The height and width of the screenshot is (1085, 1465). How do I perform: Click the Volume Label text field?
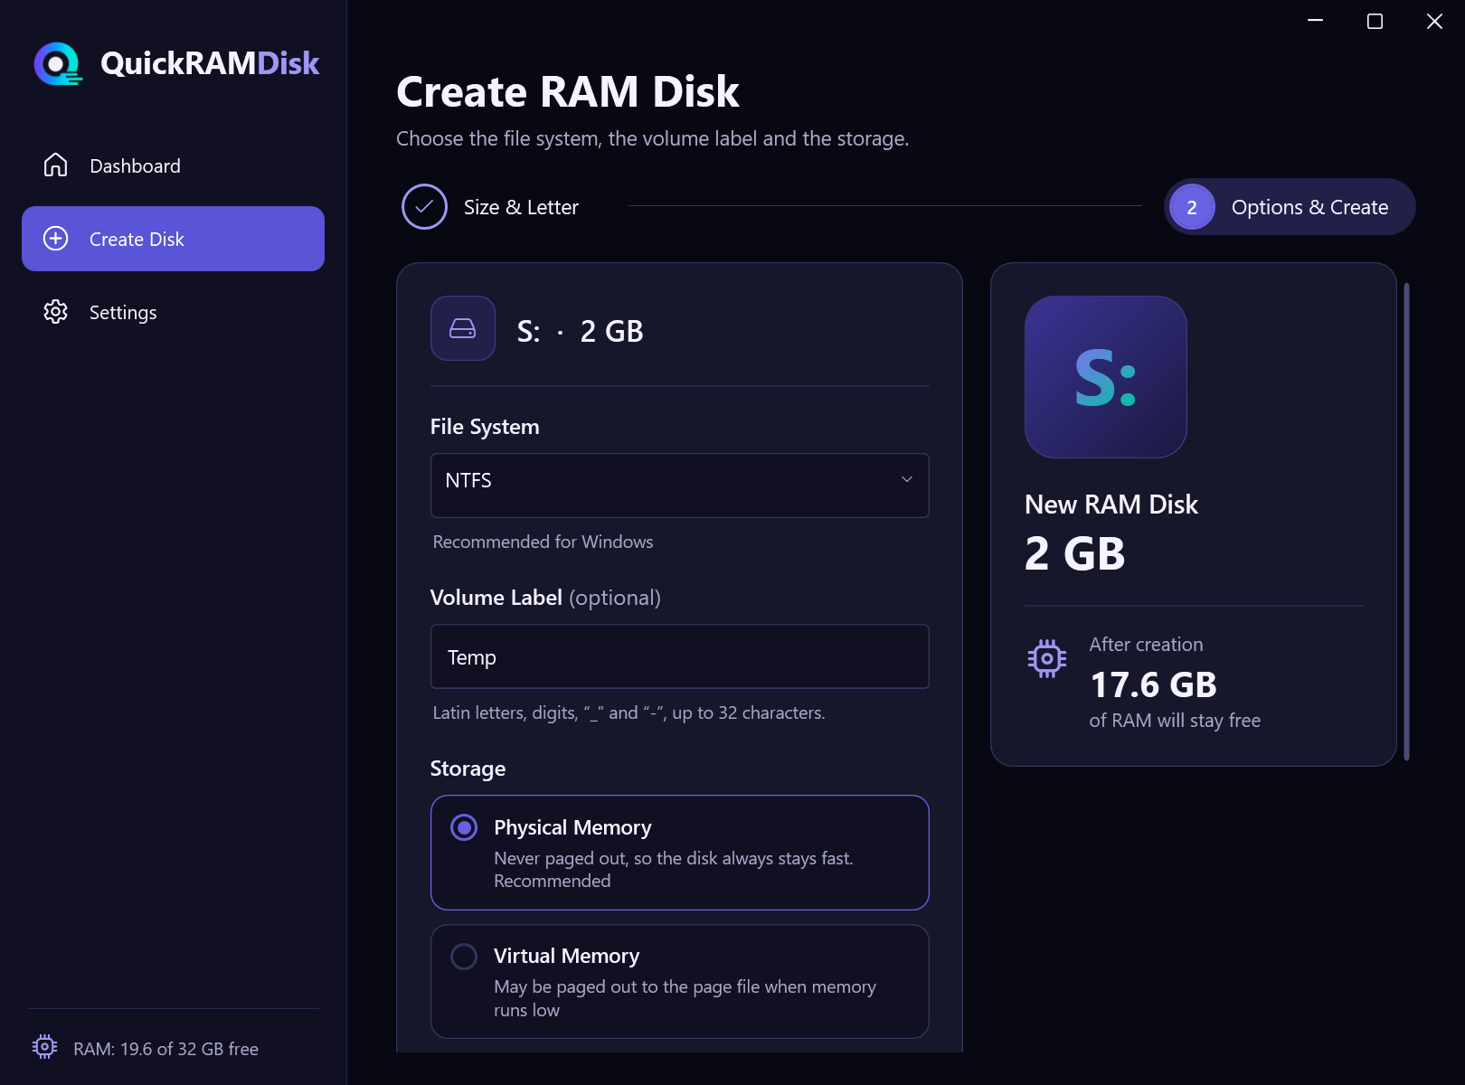pyautogui.click(x=680, y=656)
